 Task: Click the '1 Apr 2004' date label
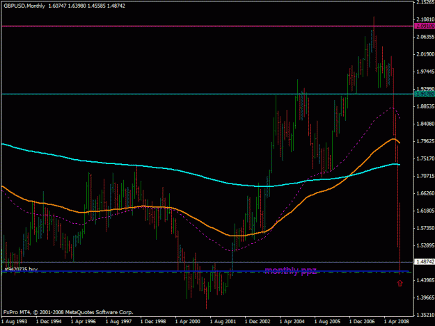[292, 321]
